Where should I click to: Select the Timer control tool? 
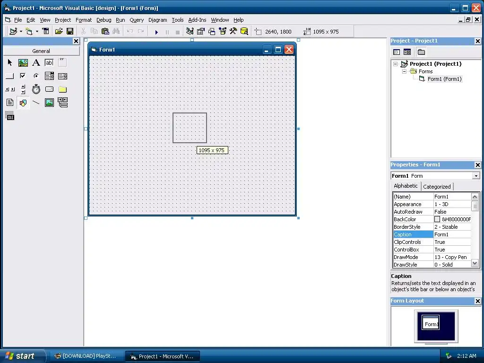pos(36,89)
